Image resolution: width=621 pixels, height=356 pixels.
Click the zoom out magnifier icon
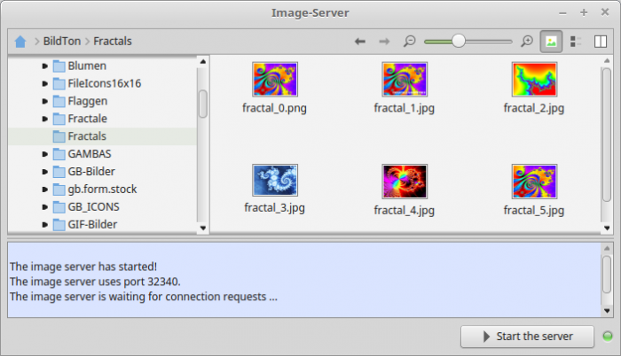[x=410, y=41]
